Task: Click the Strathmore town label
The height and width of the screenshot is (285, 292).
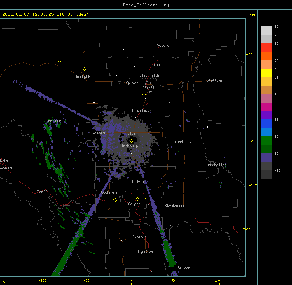Action: [x=175, y=206]
